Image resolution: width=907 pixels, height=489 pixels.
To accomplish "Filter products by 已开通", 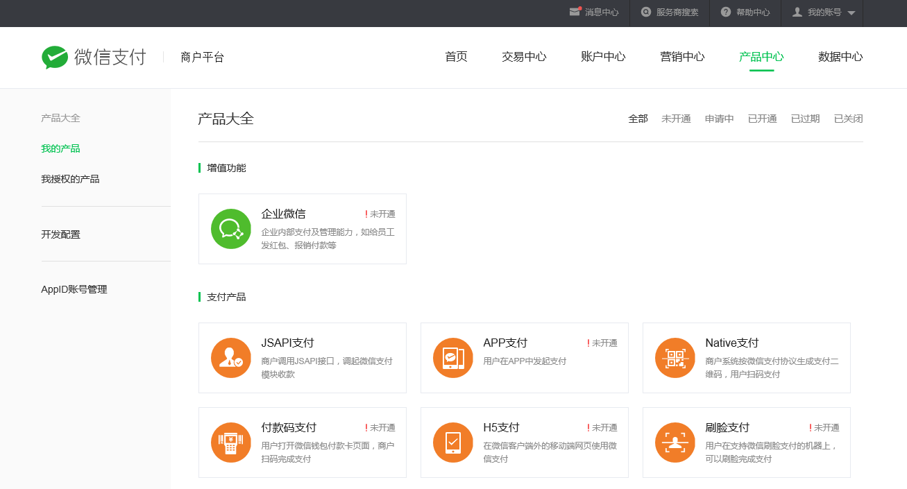I will tap(762, 119).
